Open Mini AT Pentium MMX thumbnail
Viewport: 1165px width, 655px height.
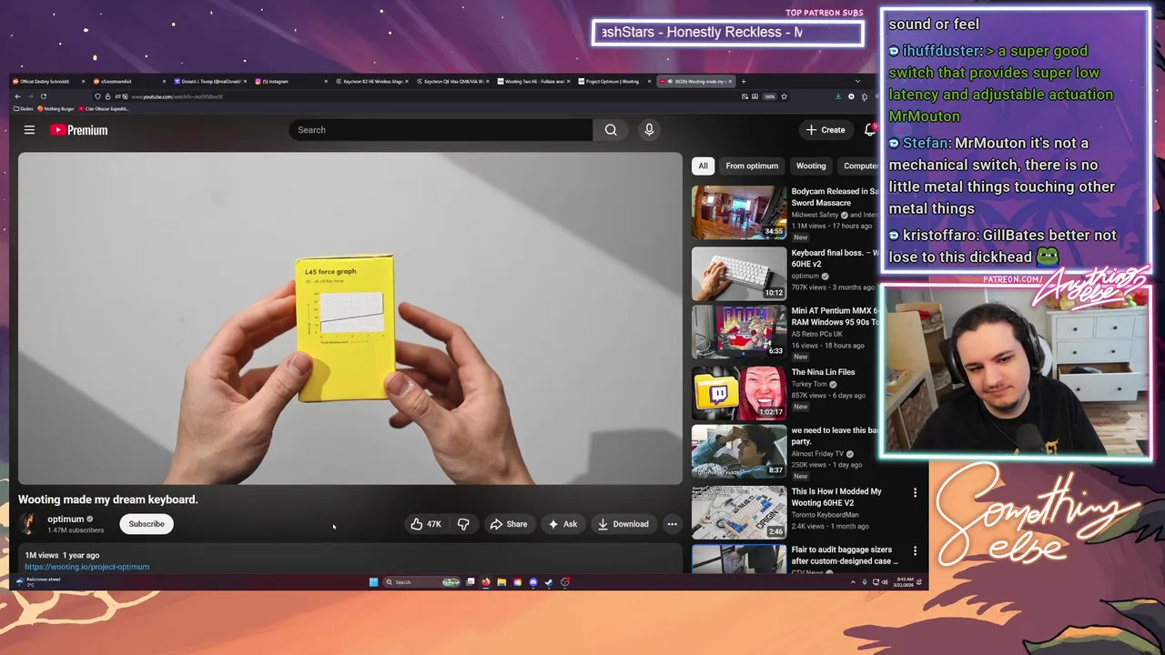coord(739,332)
